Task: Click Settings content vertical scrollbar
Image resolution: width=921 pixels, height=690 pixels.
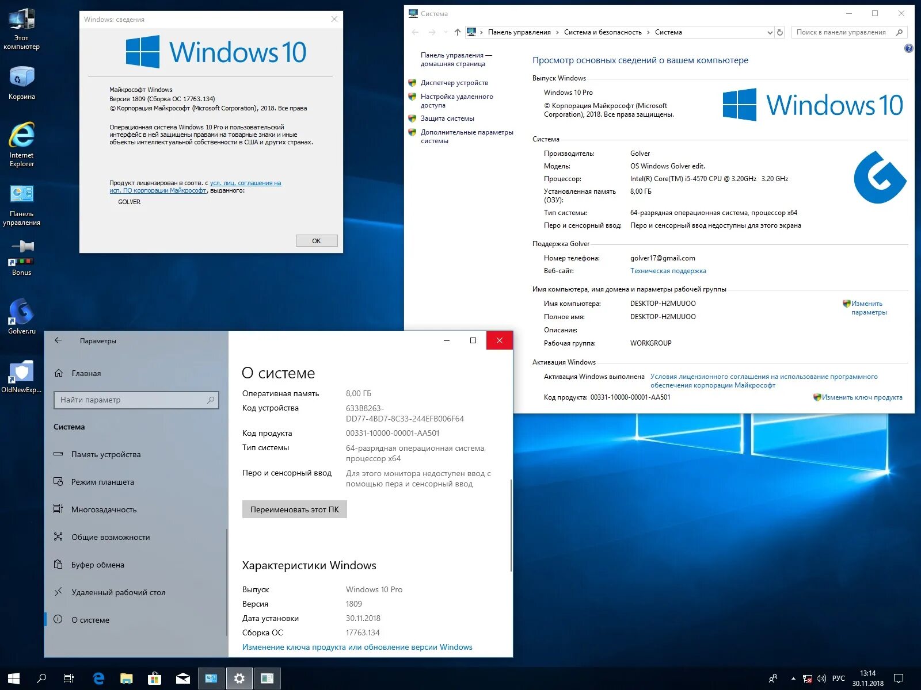Action: tap(511, 525)
